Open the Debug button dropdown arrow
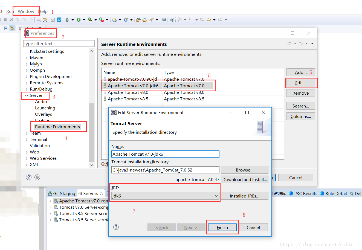Image resolution: width=362 pixels, height=250 pixels. pyautogui.click(x=73, y=20)
